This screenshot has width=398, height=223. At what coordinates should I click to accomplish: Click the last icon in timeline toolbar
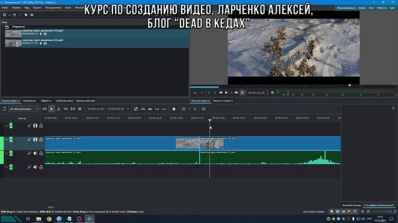coord(203,109)
